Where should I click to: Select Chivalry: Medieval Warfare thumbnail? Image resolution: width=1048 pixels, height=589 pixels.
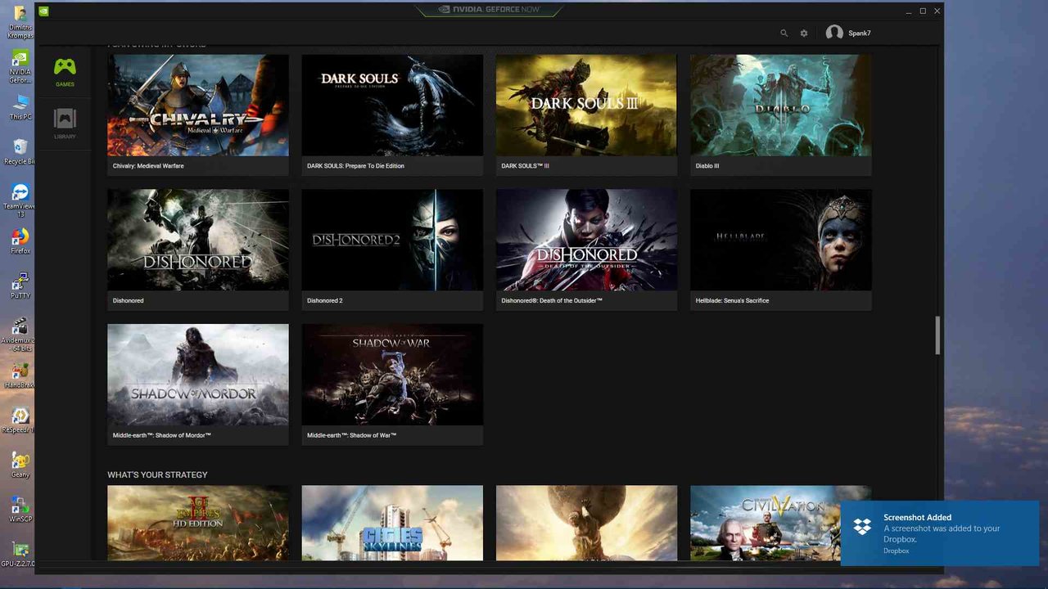click(x=198, y=105)
